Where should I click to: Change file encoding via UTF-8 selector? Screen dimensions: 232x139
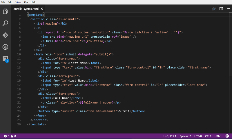point(198,136)
